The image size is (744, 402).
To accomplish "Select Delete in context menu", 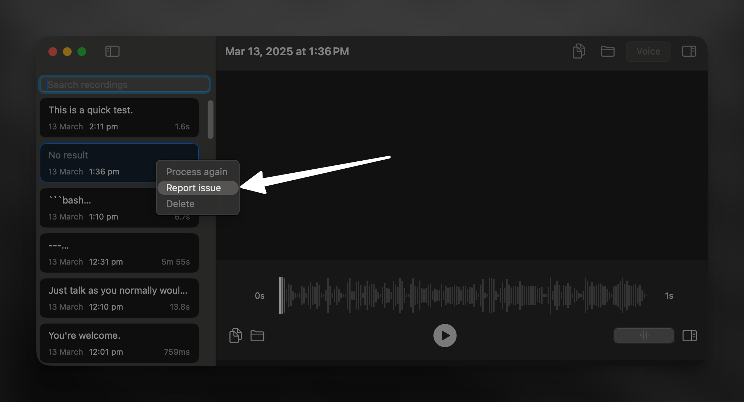I will click(x=180, y=204).
